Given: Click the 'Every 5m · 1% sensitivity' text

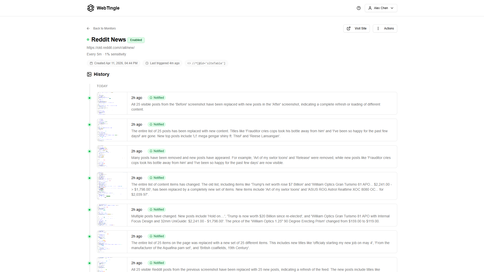Looking at the screenshot, I should click(106, 54).
